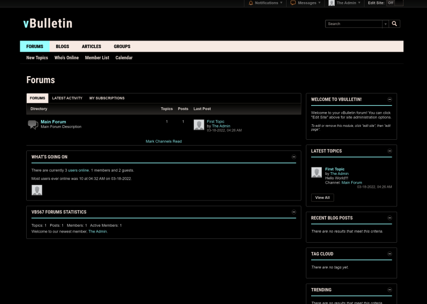Click the users online link

point(78,170)
